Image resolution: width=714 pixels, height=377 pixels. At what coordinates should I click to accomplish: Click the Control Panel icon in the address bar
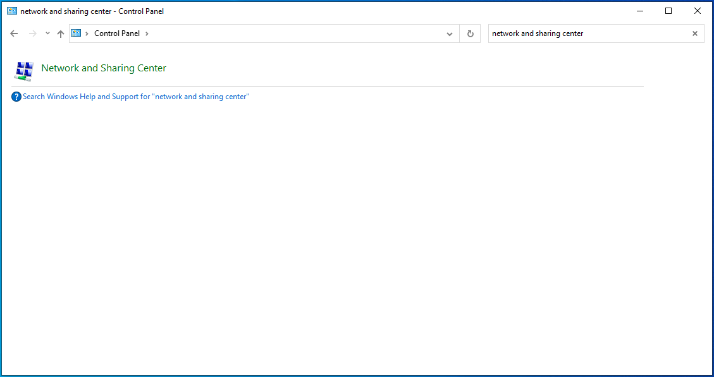tap(77, 33)
